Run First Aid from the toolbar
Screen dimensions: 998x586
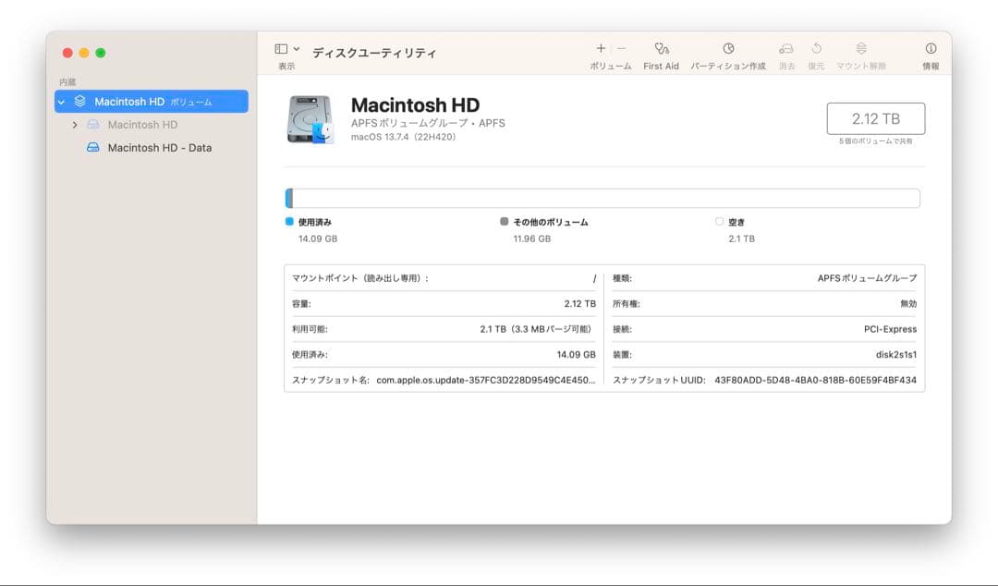point(660,53)
